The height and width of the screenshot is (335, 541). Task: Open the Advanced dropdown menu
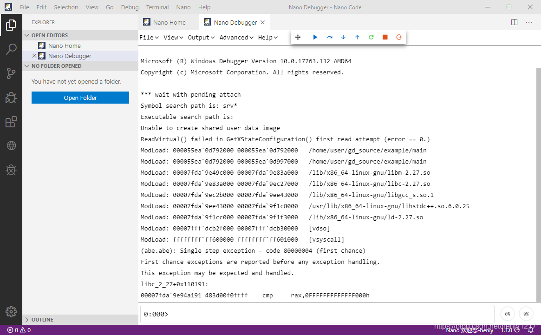point(236,37)
